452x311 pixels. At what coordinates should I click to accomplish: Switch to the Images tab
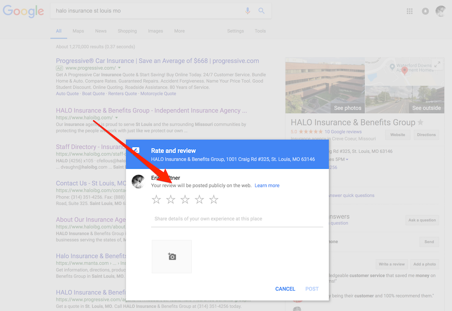(155, 31)
